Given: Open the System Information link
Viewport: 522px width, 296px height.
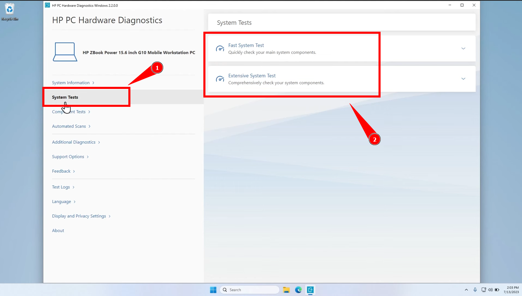Looking at the screenshot, I should pos(71,82).
